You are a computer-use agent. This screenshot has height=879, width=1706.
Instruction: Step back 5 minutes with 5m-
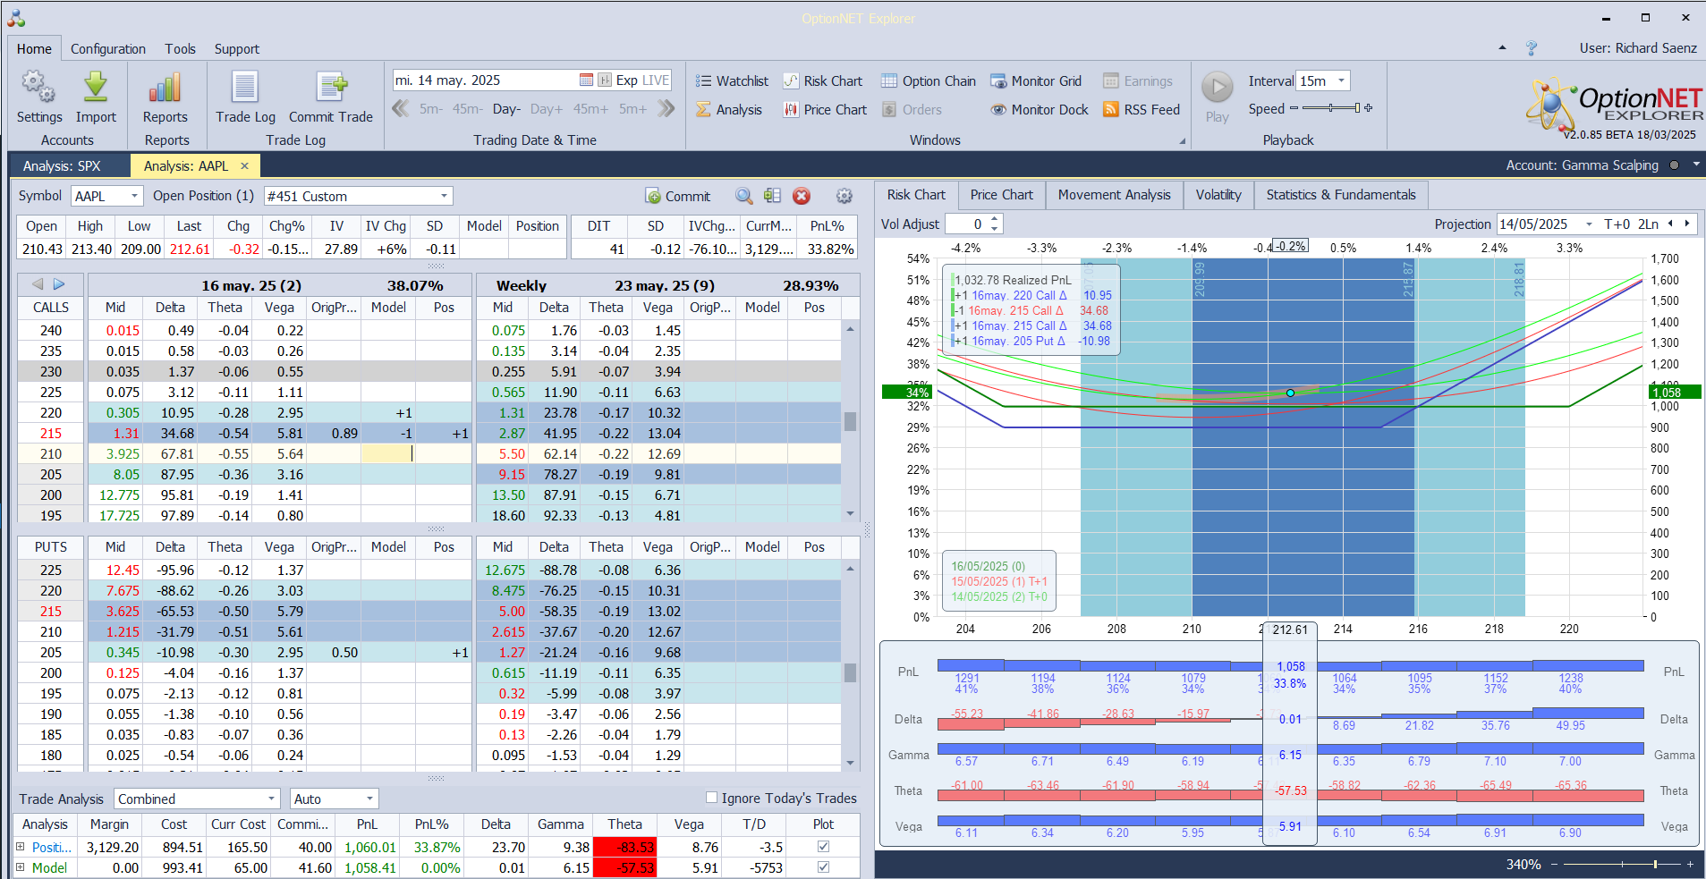point(430,109)
